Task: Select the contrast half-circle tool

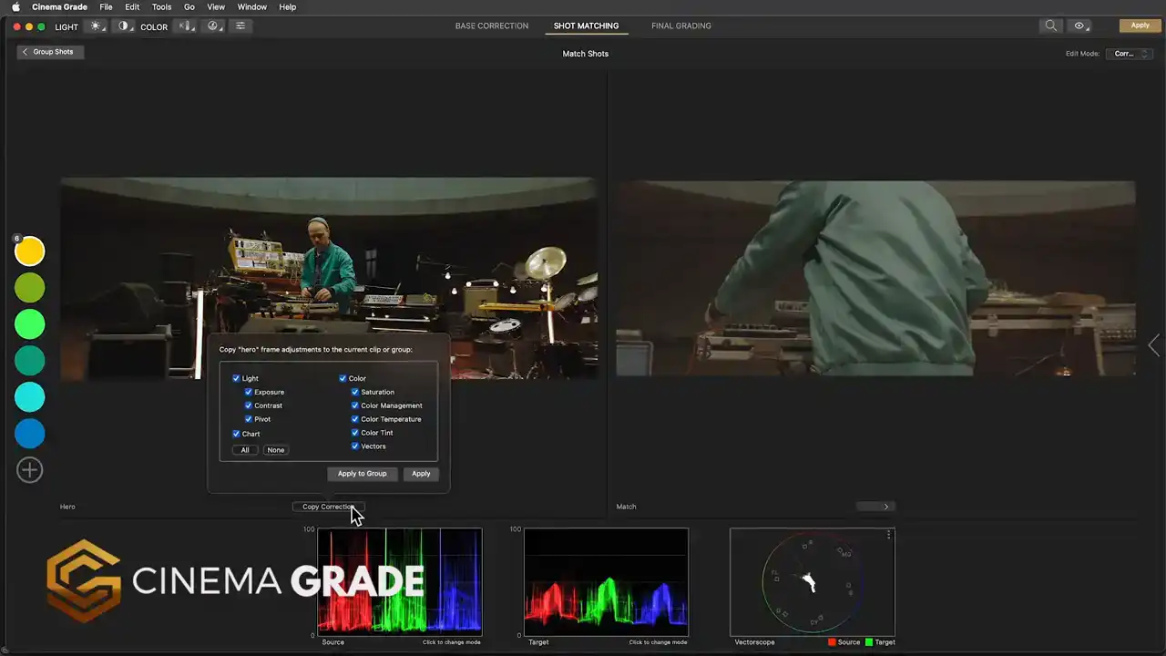Action: (123, 26)
